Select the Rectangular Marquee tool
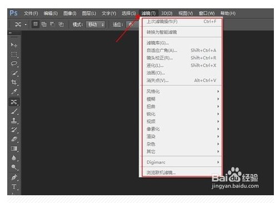 click(14, 54)
